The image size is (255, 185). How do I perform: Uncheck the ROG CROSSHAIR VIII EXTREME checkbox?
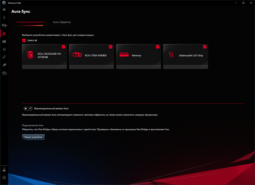click(x=63, y=47)
